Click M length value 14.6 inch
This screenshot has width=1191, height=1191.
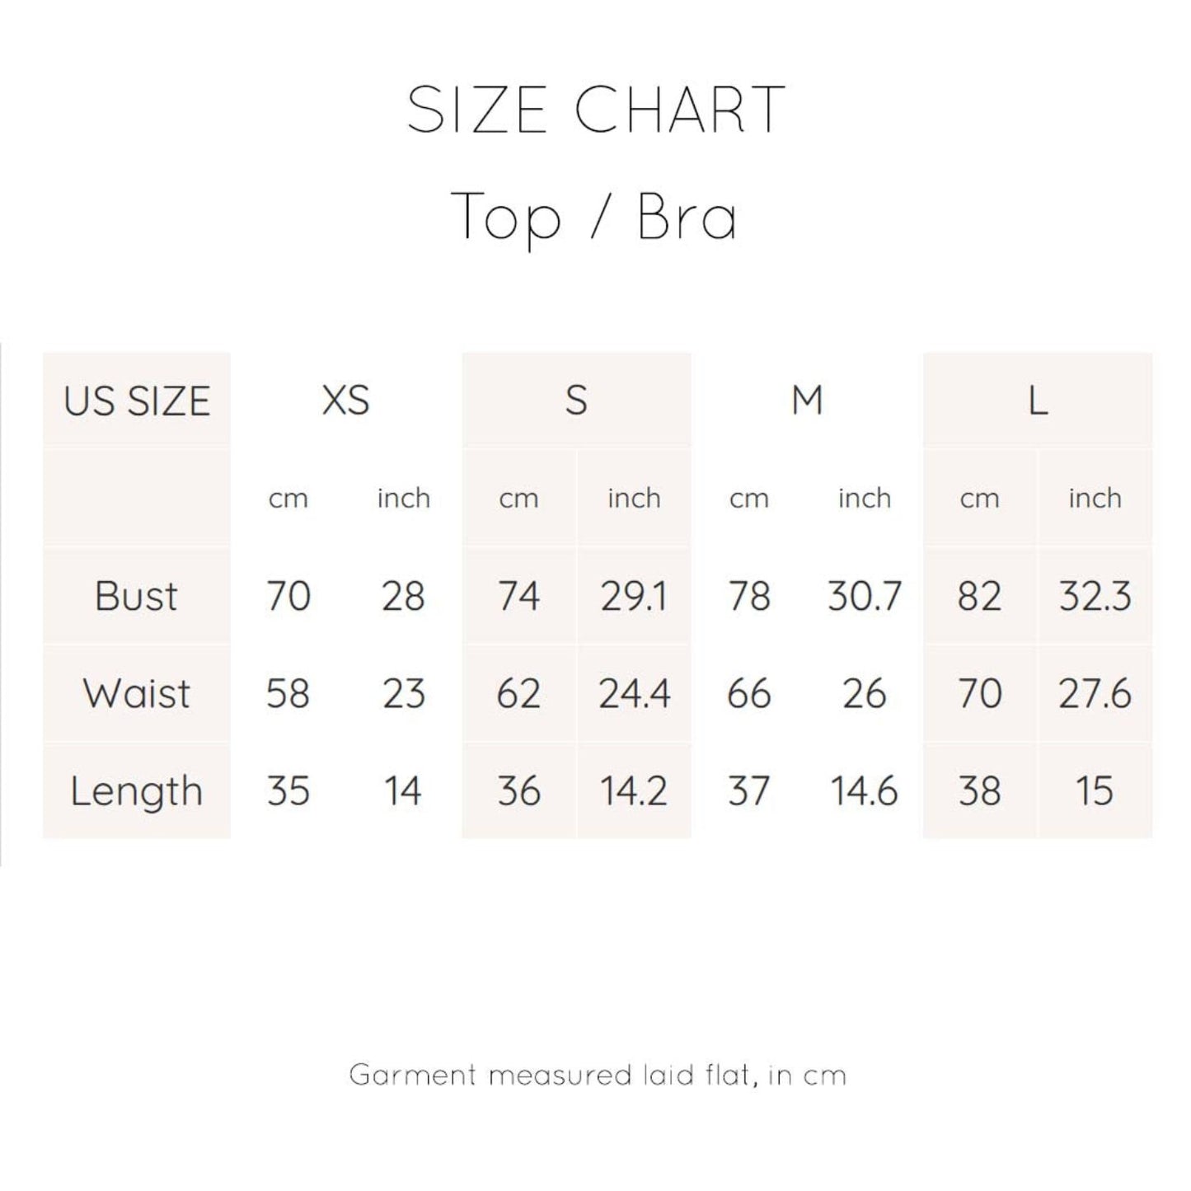point(864,790)
